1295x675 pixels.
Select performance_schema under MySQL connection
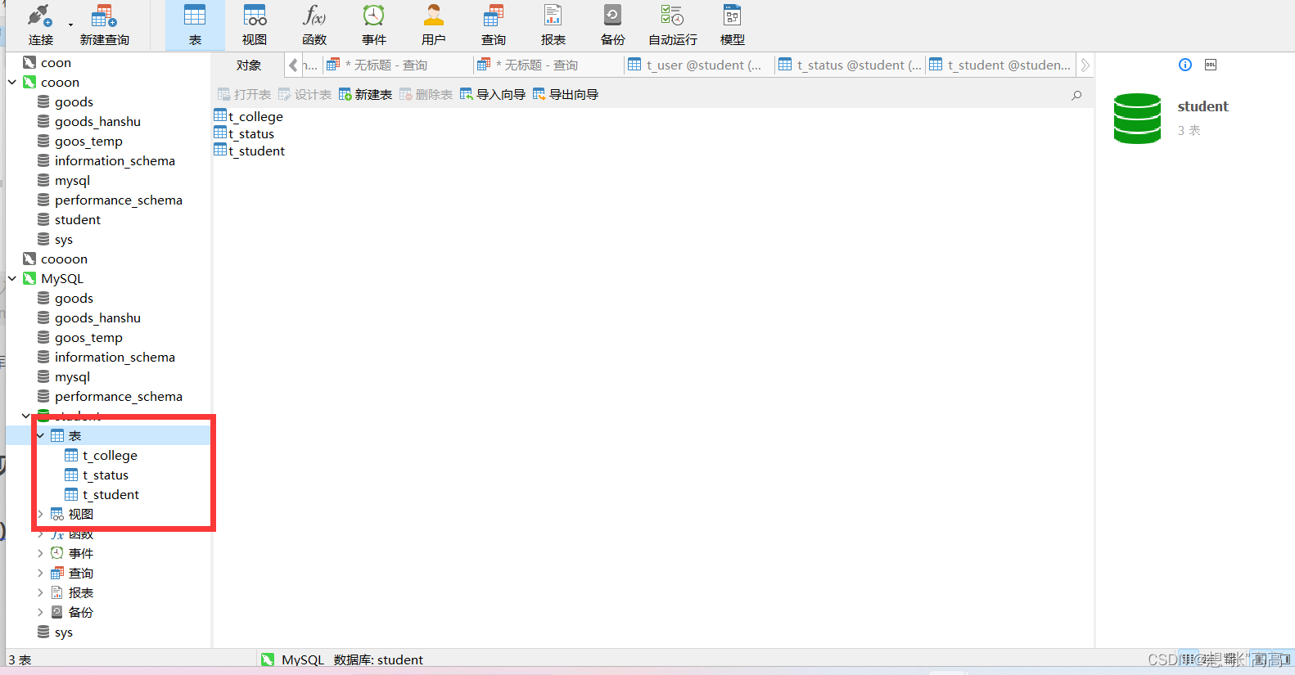click(119, 396)
